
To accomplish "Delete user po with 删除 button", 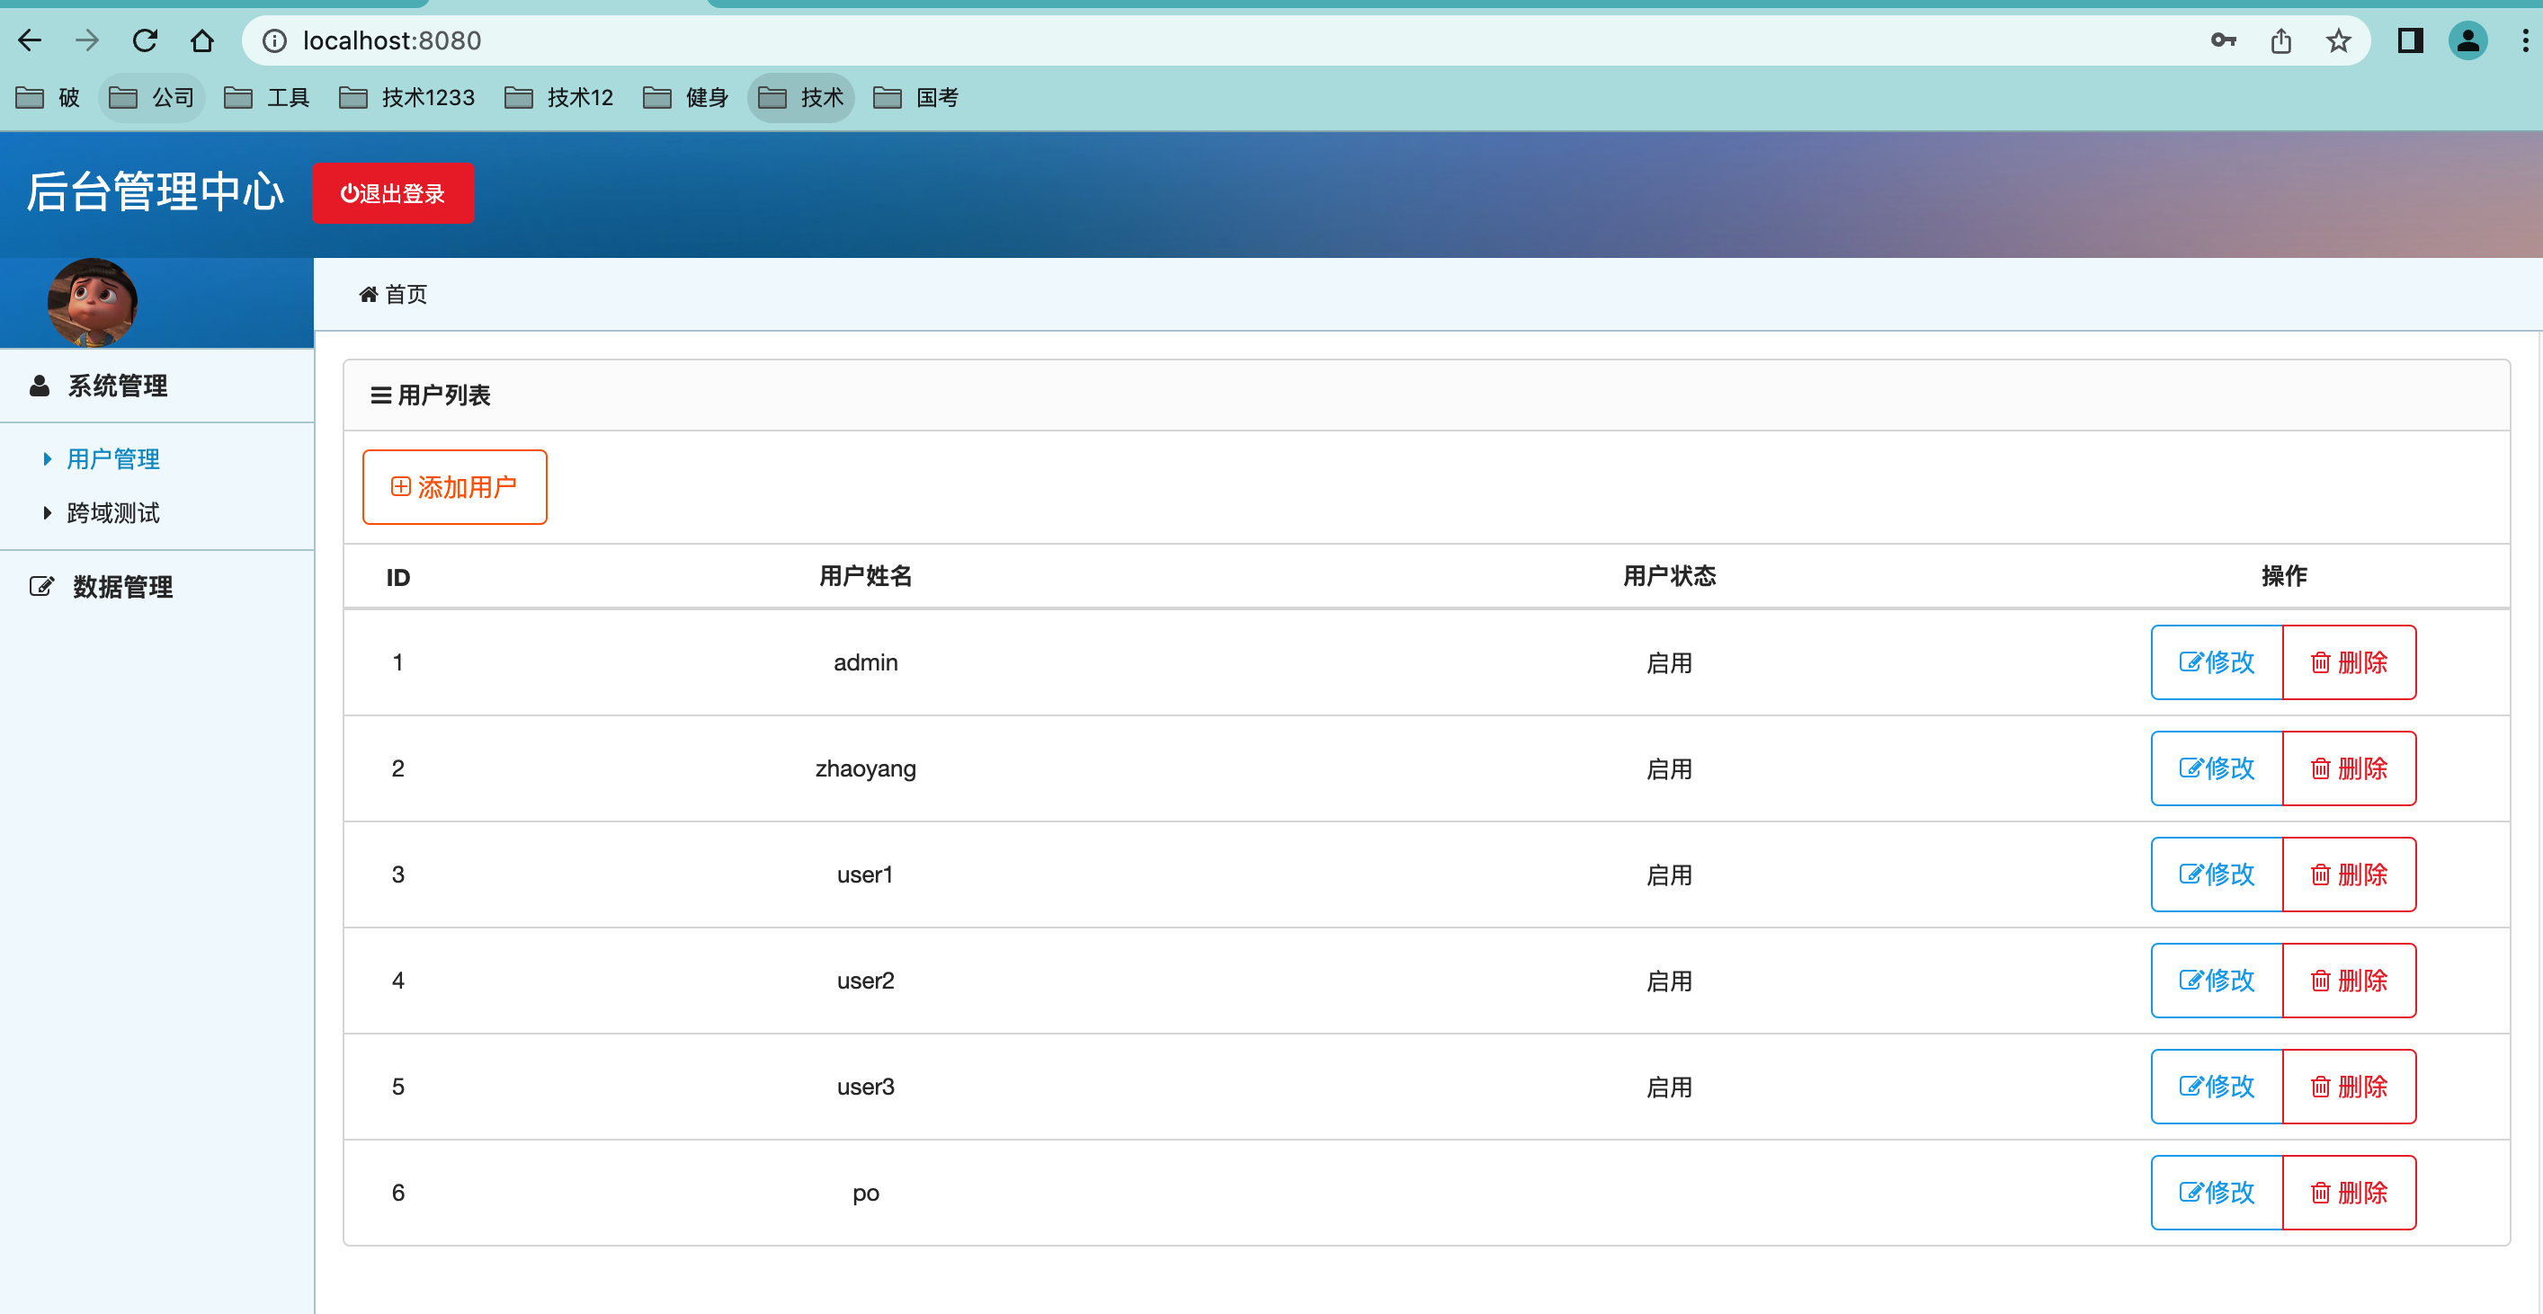I will click(x=2349, y=1193).
